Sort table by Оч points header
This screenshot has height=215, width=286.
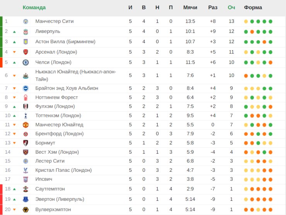pyautogui.click(x=231, y=7)
